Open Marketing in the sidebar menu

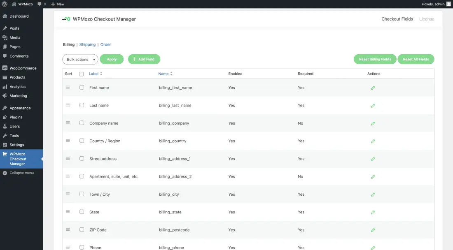click(x=21, y=96)
